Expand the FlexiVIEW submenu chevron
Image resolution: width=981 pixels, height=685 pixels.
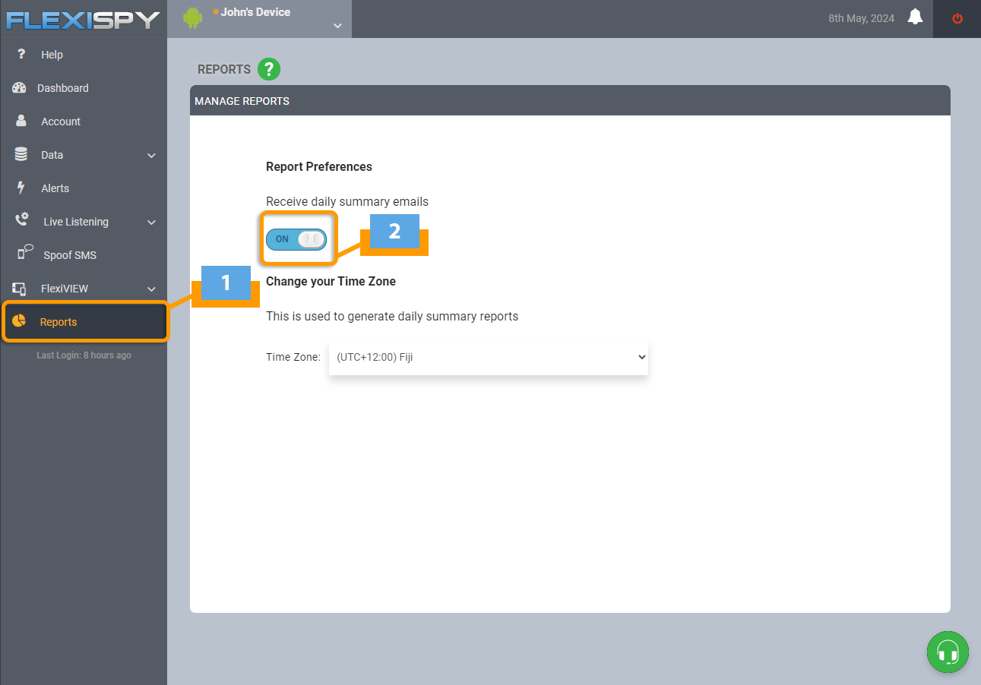tap(151, 289)
